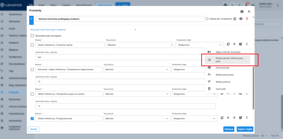
Task: Collapse the section with blue chevron
Action: [x=32, y=20]
